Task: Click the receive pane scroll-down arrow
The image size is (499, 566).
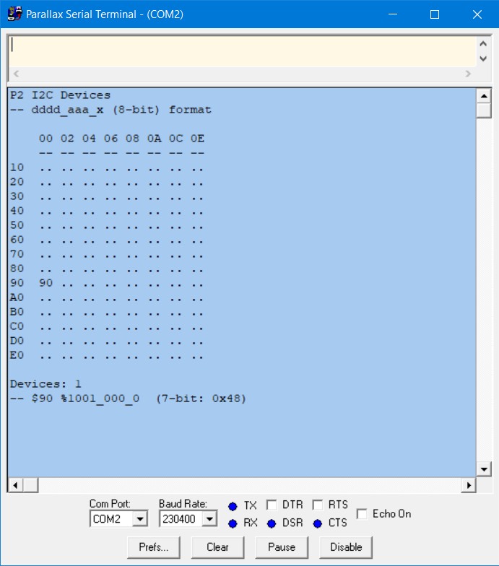Action: (484, 469)
